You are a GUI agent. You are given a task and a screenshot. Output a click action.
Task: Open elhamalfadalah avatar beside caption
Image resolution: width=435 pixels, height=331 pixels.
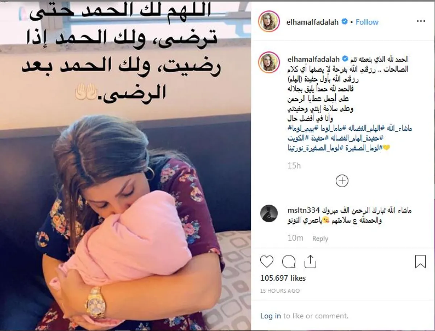(x=268, y=62)
